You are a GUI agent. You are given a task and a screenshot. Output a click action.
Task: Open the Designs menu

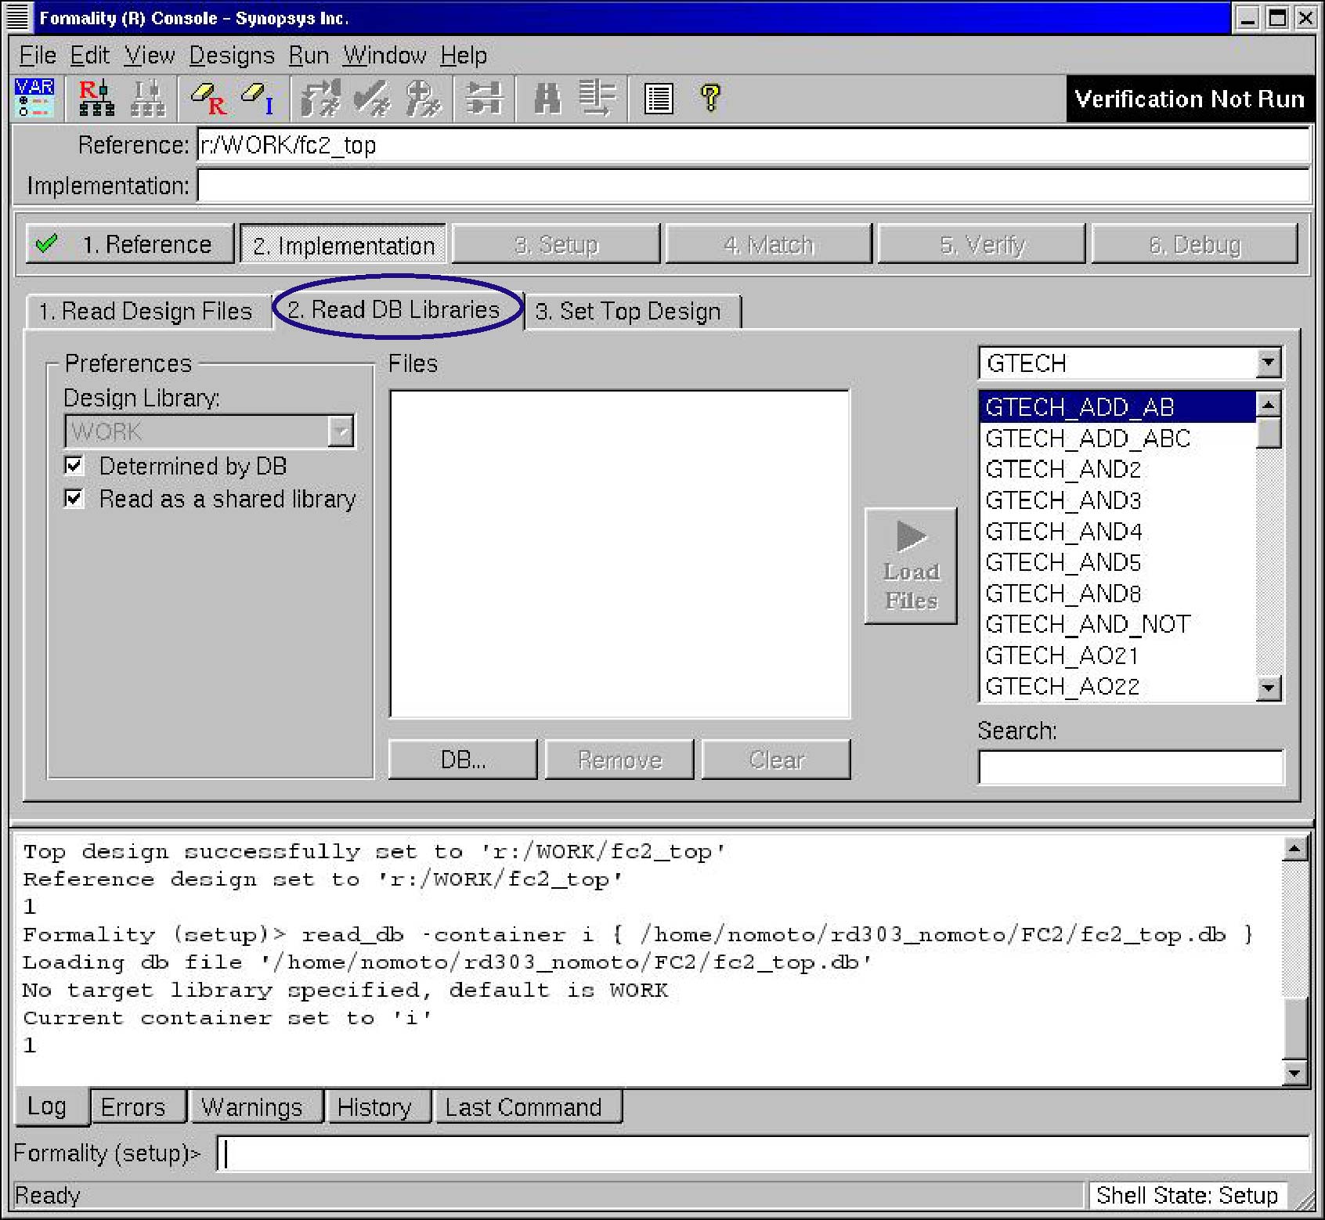click(232, 56)
